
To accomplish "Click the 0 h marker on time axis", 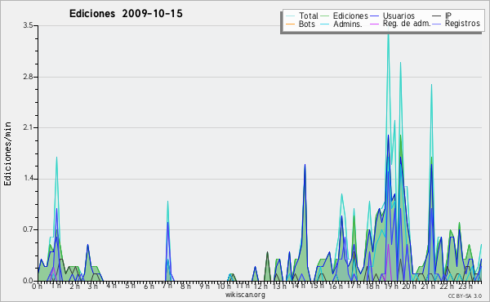I will click(x=38, y=286).
